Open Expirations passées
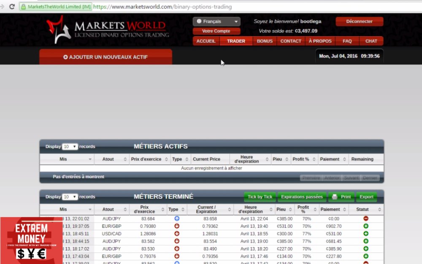 pos(302,197)
